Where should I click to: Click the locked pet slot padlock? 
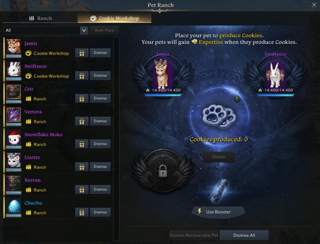click(x=163, y=171)
